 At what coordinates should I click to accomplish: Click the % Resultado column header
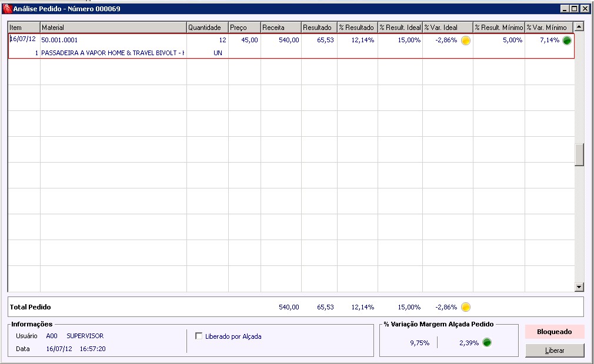tap(358, 27)
